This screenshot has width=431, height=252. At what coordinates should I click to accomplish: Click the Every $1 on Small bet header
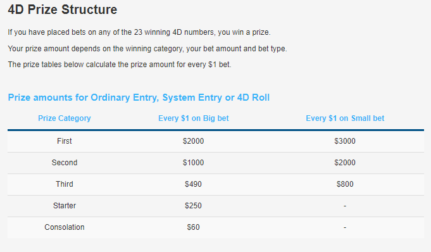345,118
